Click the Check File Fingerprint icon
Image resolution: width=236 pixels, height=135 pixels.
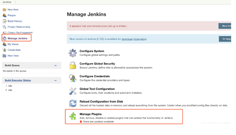click(x=5, y=32)
